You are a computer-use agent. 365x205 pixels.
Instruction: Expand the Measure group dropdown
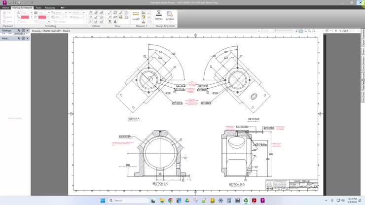point(142,26)
